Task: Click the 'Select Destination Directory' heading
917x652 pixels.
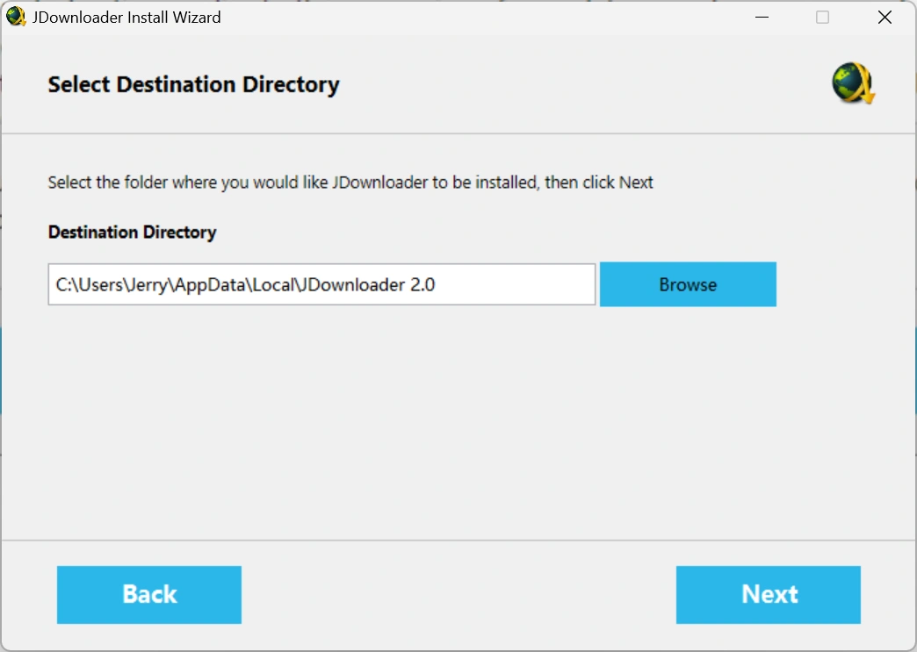Action: point(193,85)
